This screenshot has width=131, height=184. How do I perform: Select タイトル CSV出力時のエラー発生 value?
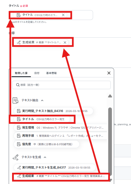[42, 119]
